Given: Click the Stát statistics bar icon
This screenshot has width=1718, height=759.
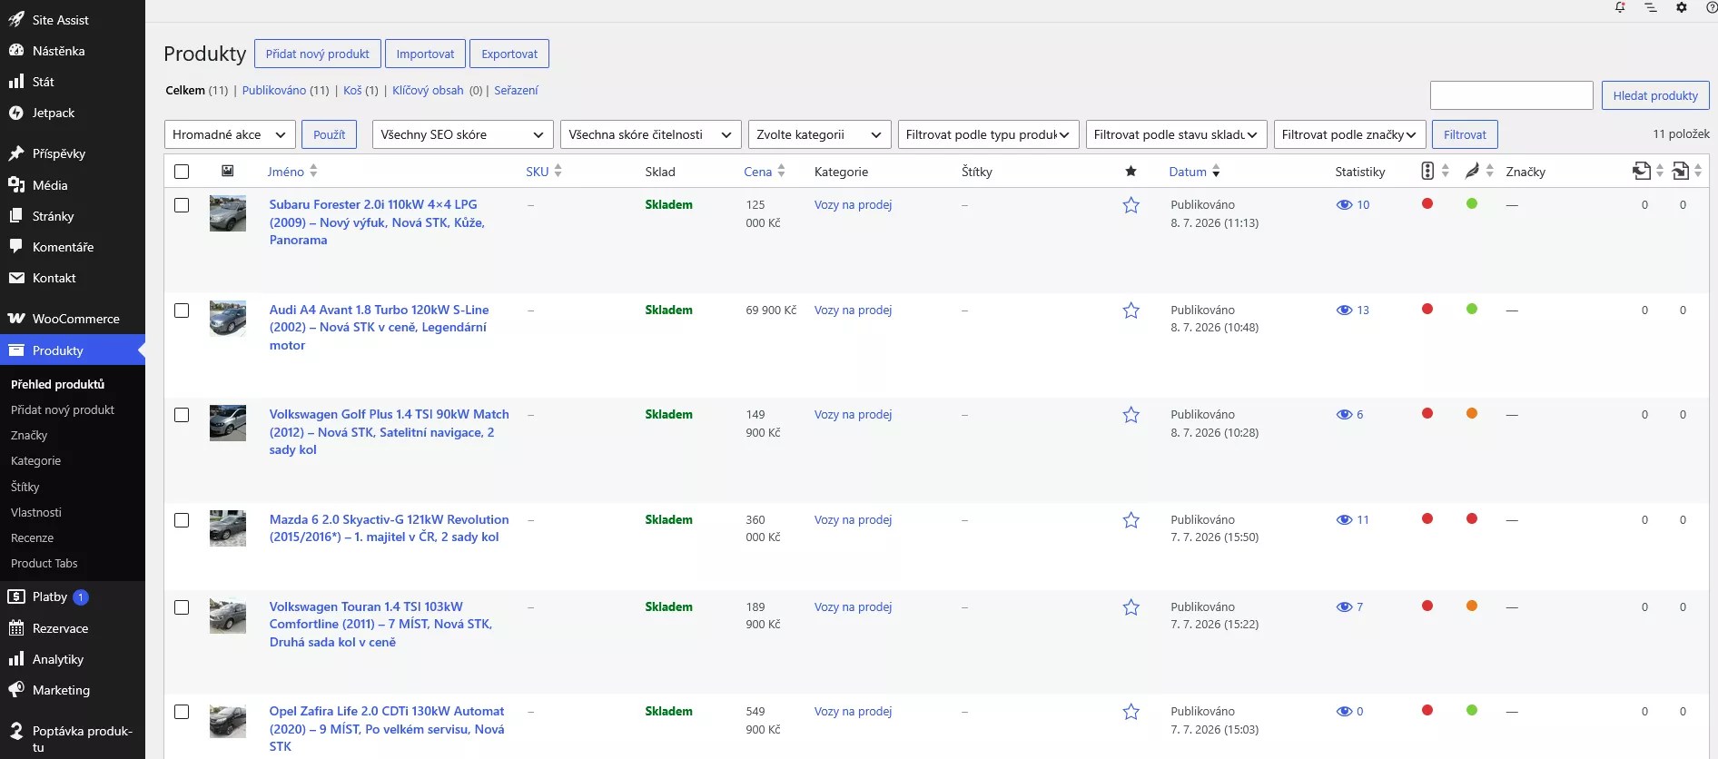Looking at the screenshot, I should [x=16, y=82].
